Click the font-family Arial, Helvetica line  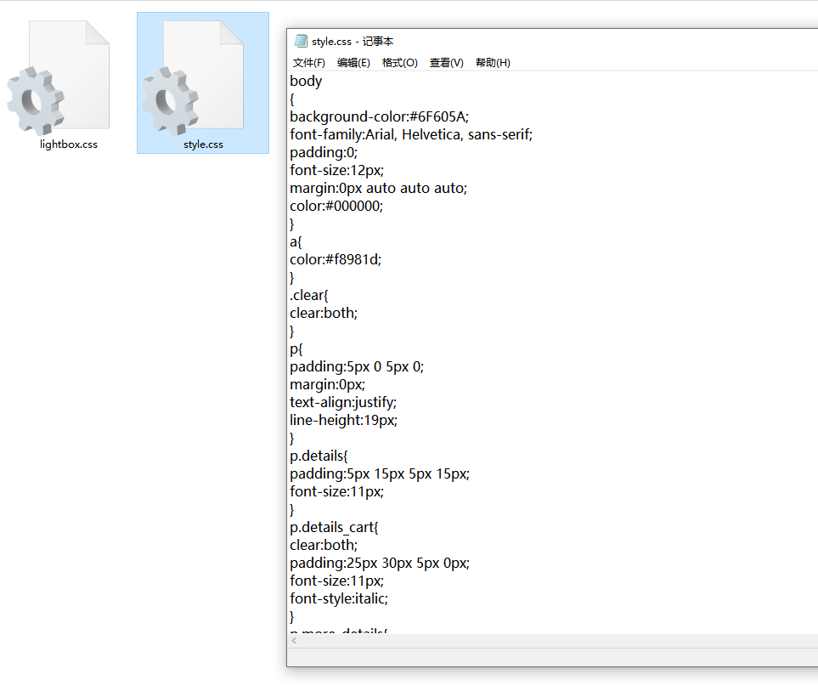click(x=411, y=134)
